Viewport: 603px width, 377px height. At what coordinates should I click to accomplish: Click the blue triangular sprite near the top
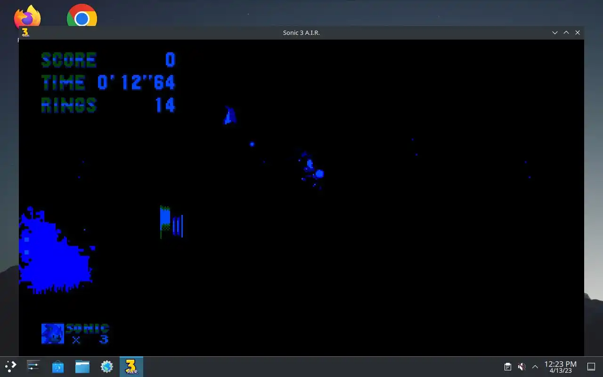click(230, 115)
